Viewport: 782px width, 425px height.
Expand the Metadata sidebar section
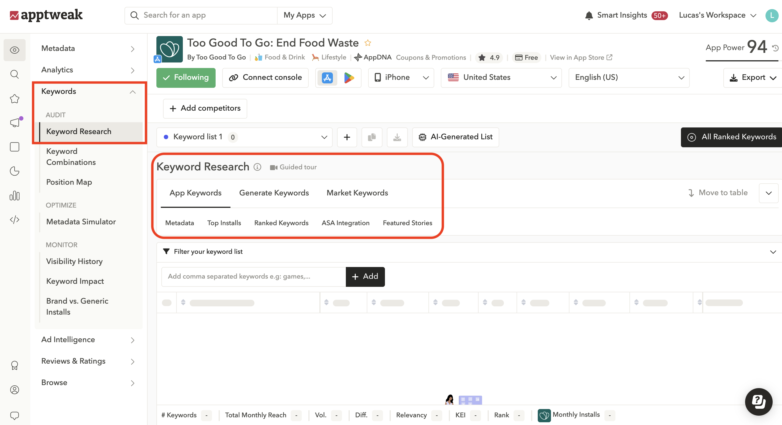88,48
